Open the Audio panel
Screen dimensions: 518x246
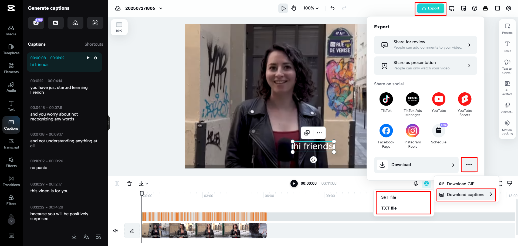11,87
